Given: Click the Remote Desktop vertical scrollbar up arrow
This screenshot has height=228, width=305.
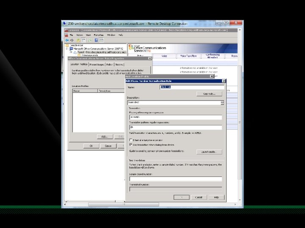Looking at the screenshot, I should click(x=240, y=30).
